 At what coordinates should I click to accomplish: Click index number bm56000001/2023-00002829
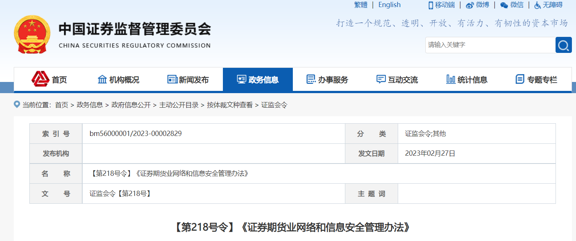[136, 133]
